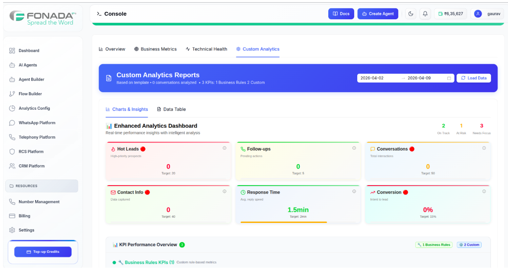Image resolution: width=508 pixels, height=269 pixels.
Task: Click the Contact Info card info icon
Action: pyautogui.click(x=225, y=192)
